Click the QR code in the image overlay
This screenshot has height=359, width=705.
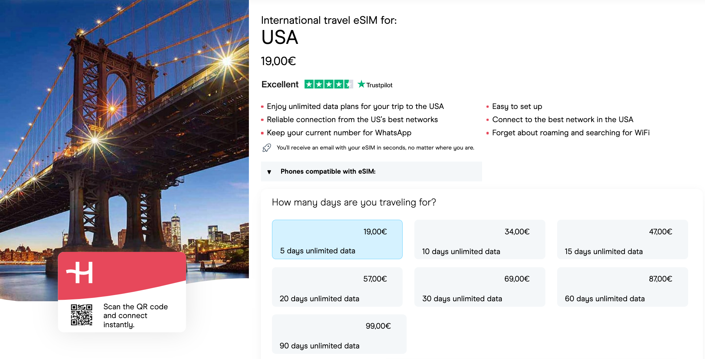point(81,314)
